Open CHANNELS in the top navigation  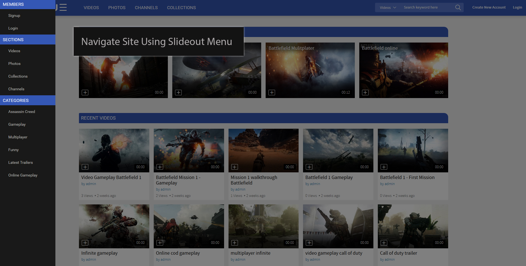146,8
